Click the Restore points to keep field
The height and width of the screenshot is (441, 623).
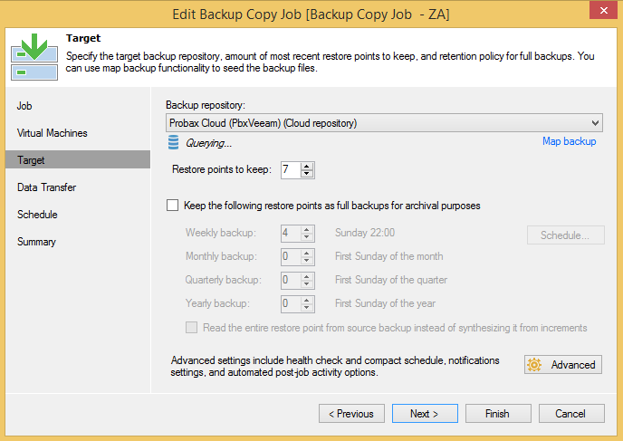[x=291, y=170]
